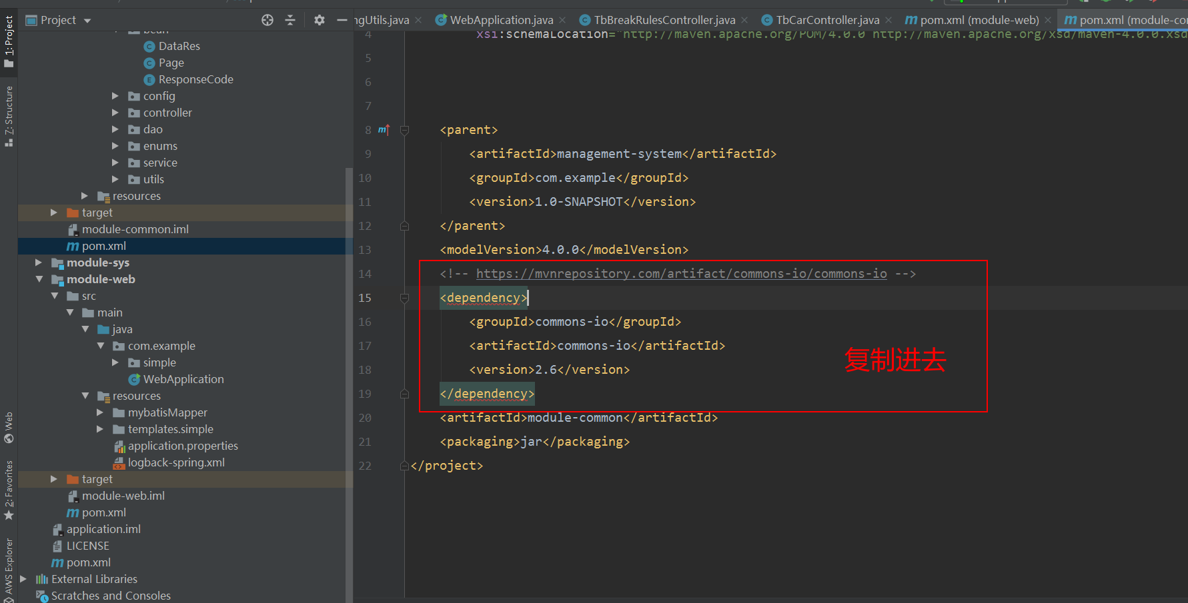Screen dimensions: 1188x603
Task: Click the fold marker beside closing project tag
Action: tap(404, 466)
